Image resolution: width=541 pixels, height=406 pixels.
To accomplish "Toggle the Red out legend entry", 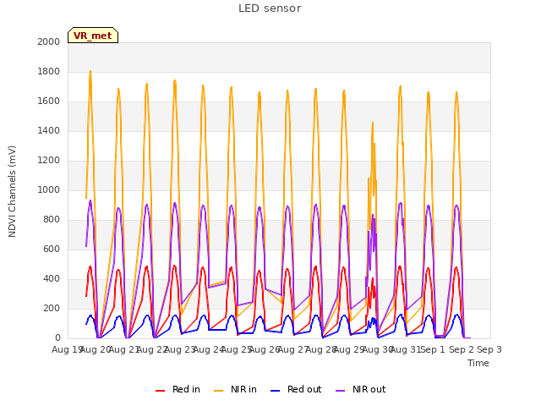I will pos(296,389).
